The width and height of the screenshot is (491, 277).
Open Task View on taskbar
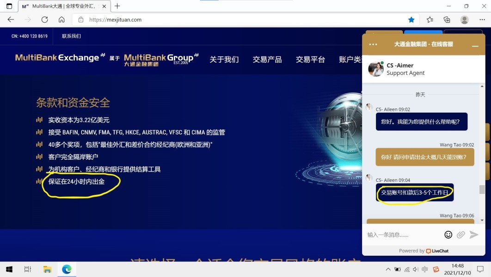click(x=28, y=269)
